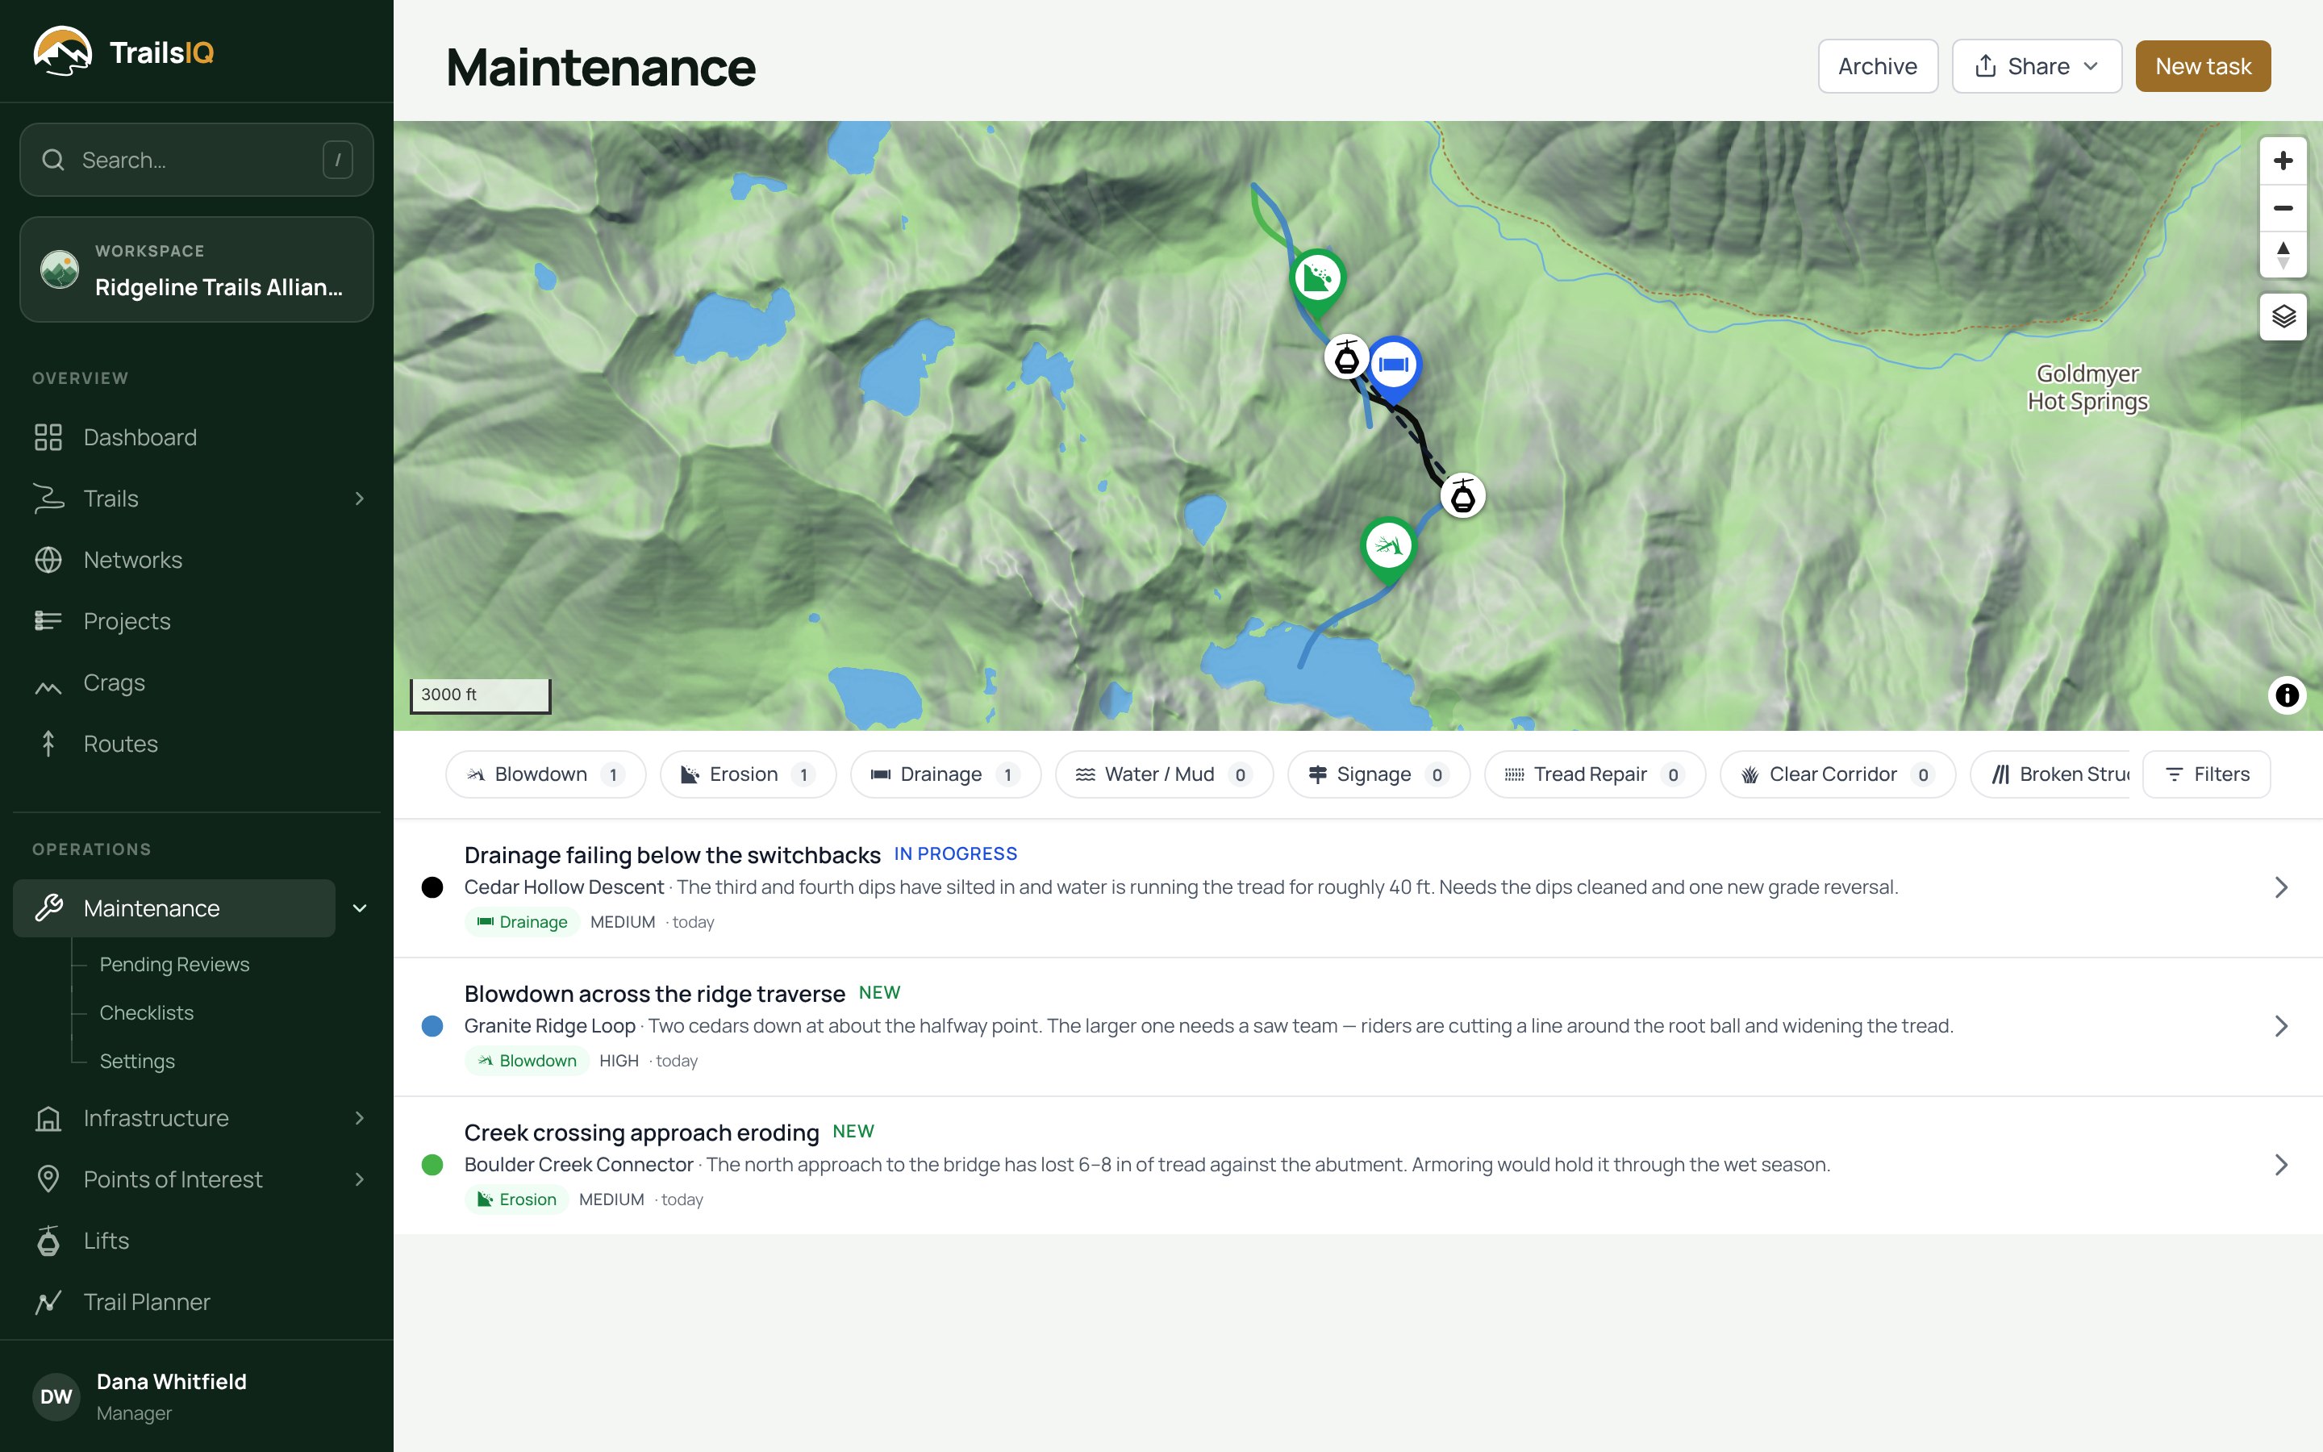Toggle the Water / Mud filter
The height and width of the screenshot is (1452, 2323).
click(1163, 774)
